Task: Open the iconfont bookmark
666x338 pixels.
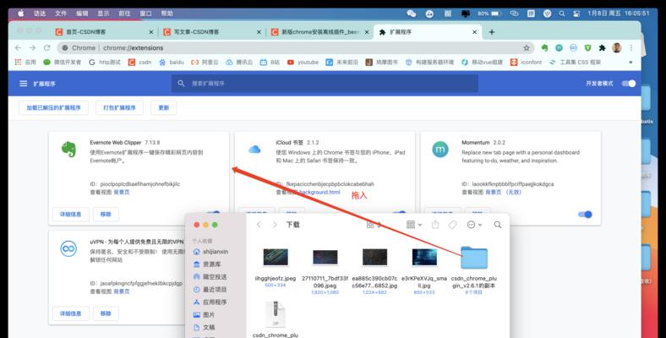Action: click(527, 62)
